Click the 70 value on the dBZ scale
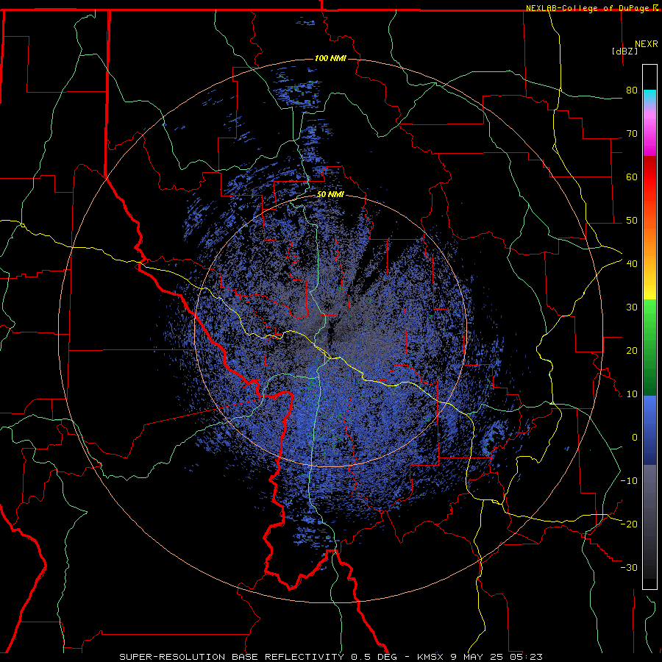Viewport: 662px width, 662px height. 632,133
